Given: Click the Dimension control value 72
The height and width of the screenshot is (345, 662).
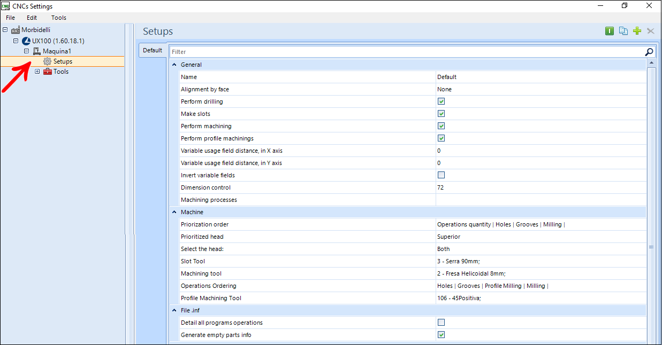Looking at the screenshot, I should pyautogui.click(x=541, y=187).
